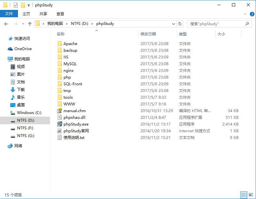
Task: Sort by the 名称 column header
Action: 61,34
